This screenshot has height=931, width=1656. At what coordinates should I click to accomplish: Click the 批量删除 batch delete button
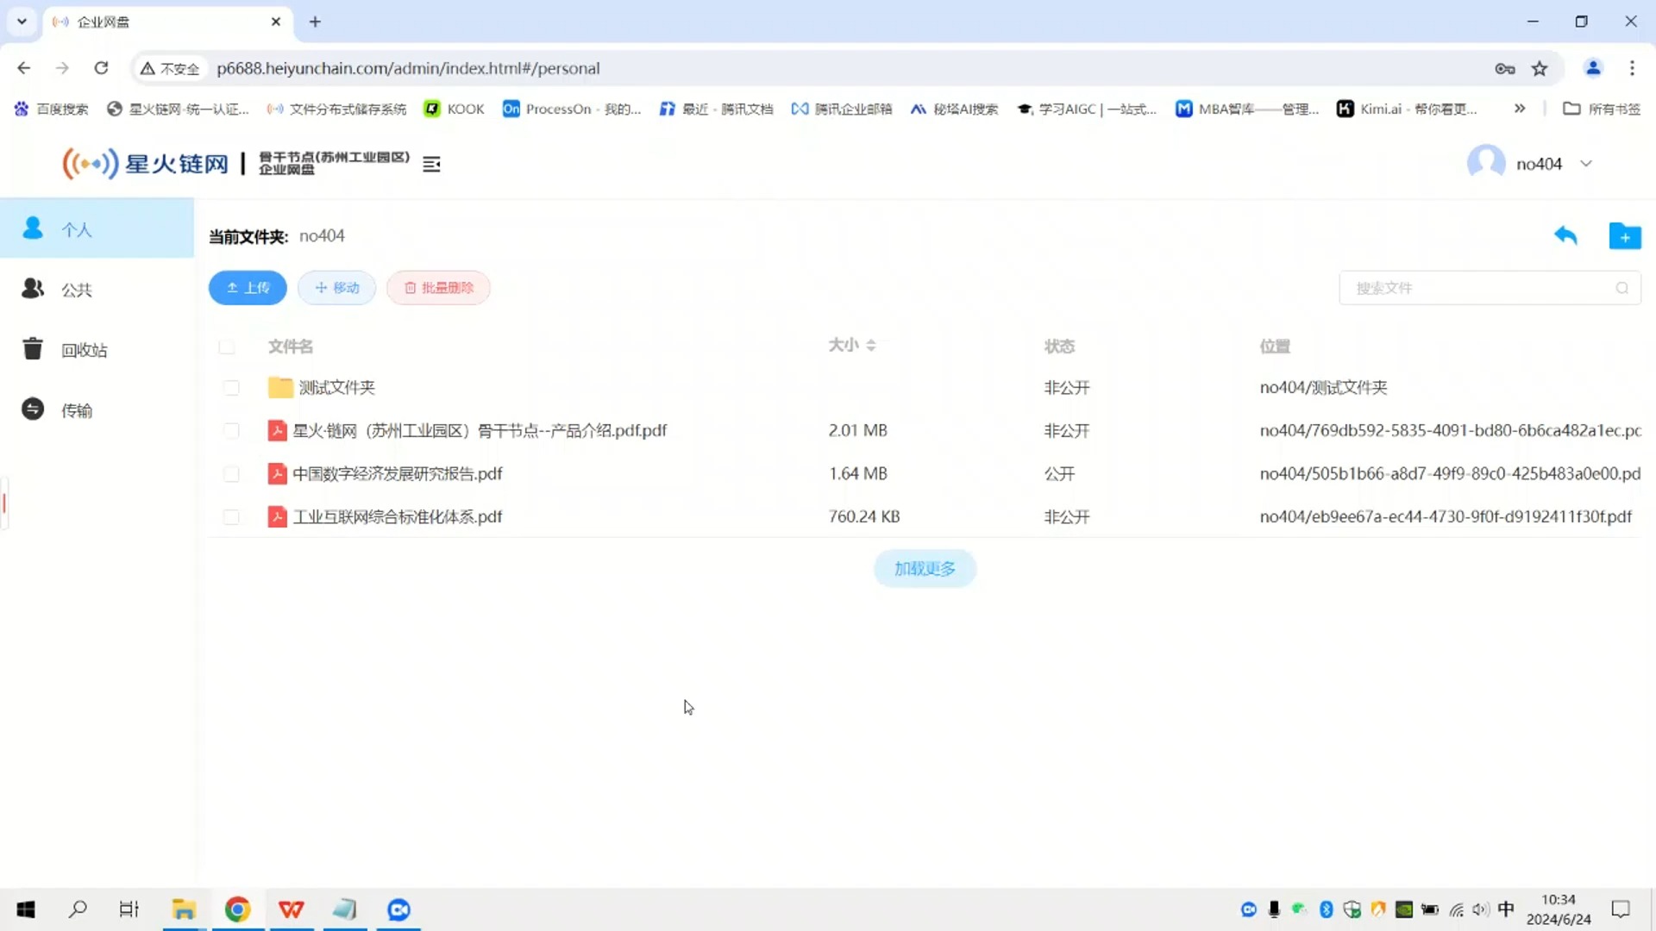[x=438, y=288]
